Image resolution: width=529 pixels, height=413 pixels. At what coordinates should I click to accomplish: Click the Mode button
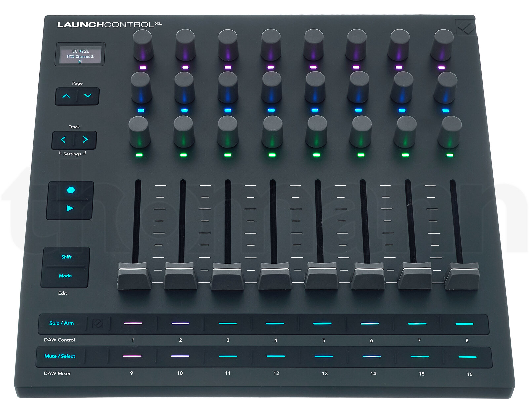coord(65,276)
